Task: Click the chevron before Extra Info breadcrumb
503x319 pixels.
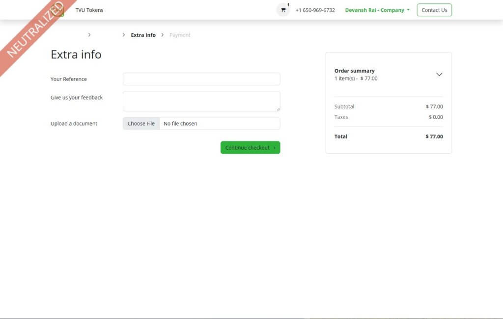Action: point(124,35)
